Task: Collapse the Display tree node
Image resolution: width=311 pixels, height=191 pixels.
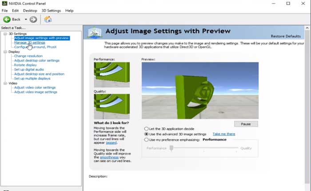Action: (x=4, y=52)
